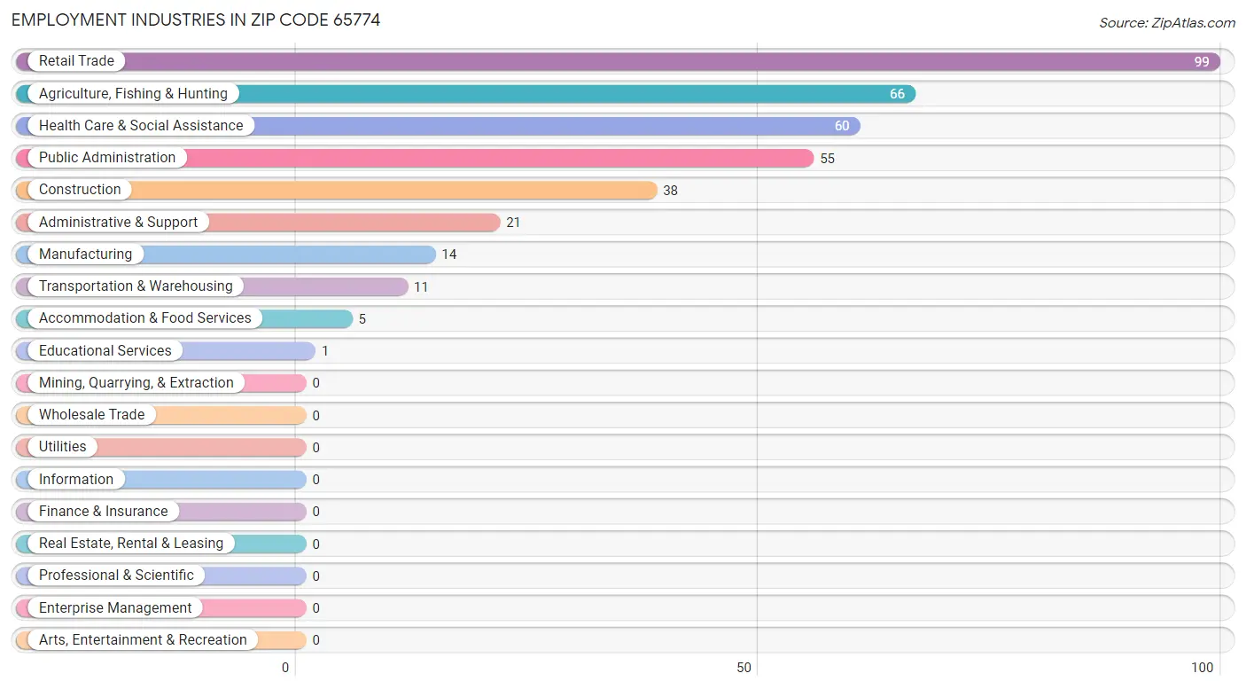1246x689 pixels.
Task: Click the axis tick label 0
Action: (285, 668)
